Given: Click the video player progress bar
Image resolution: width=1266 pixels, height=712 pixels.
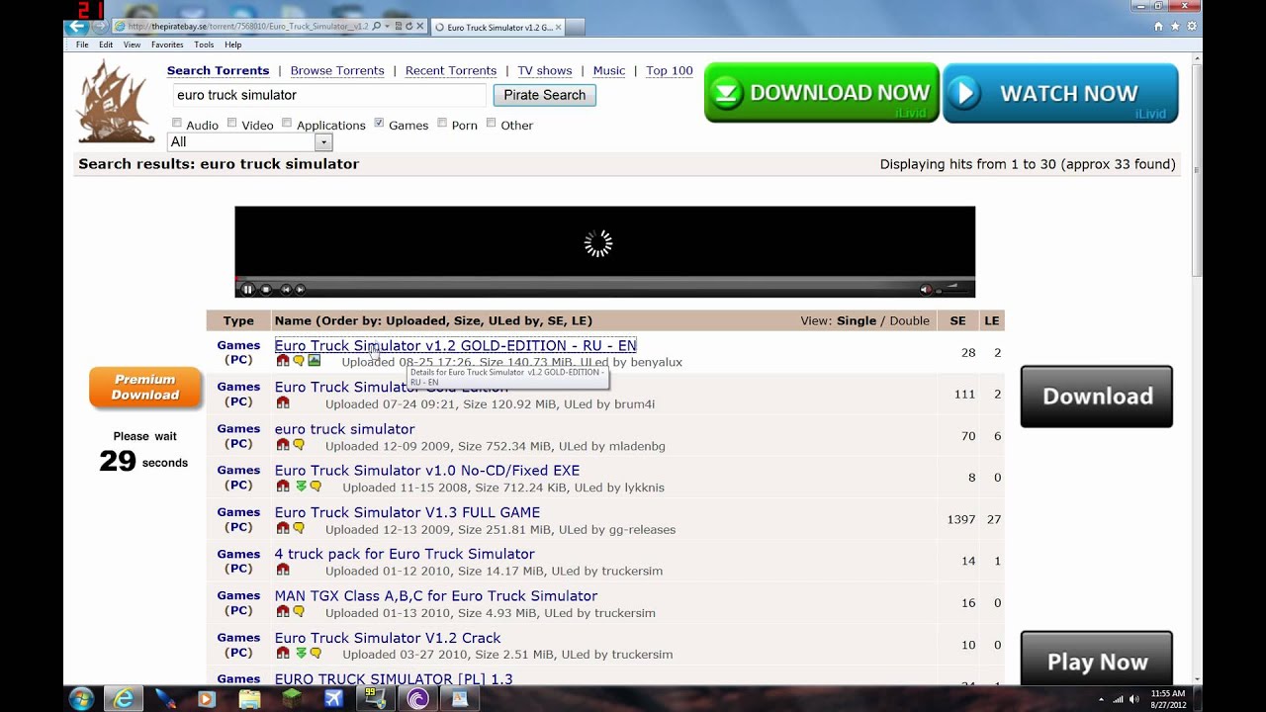Looking at the screenshot, I should [604, 279].
